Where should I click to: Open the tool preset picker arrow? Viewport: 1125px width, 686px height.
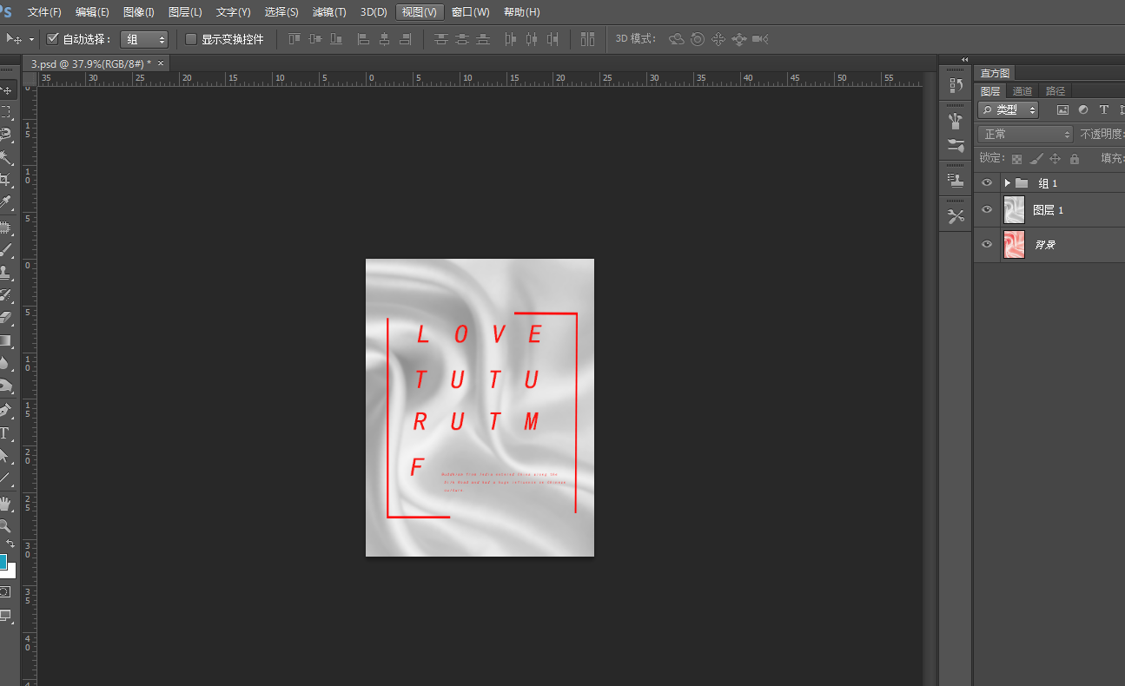click(32, 39)
